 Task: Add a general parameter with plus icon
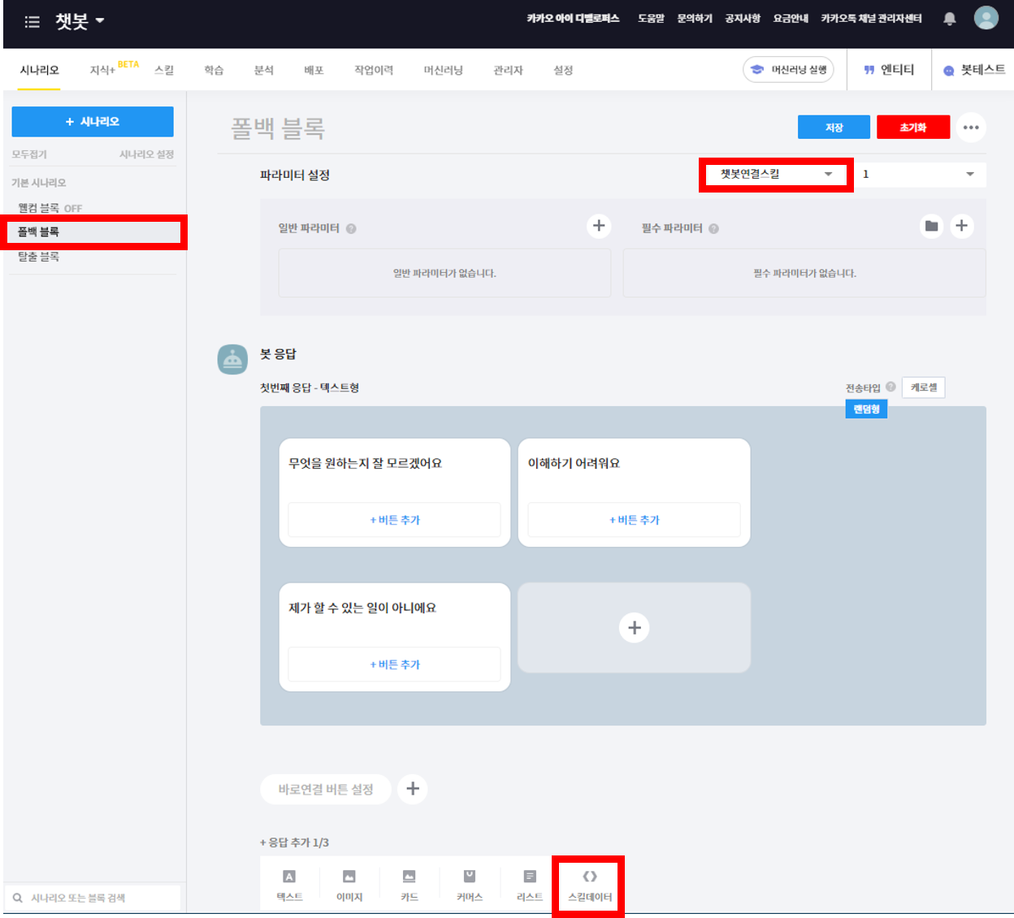pyautogui.click(x=599, y=226)
